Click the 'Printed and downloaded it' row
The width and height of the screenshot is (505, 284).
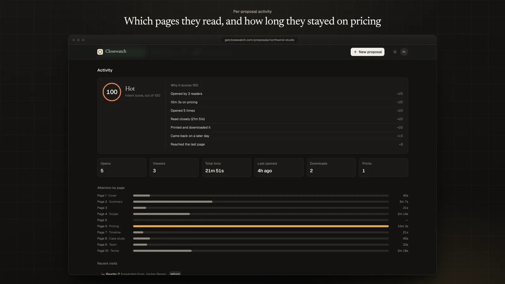(287, 127)
